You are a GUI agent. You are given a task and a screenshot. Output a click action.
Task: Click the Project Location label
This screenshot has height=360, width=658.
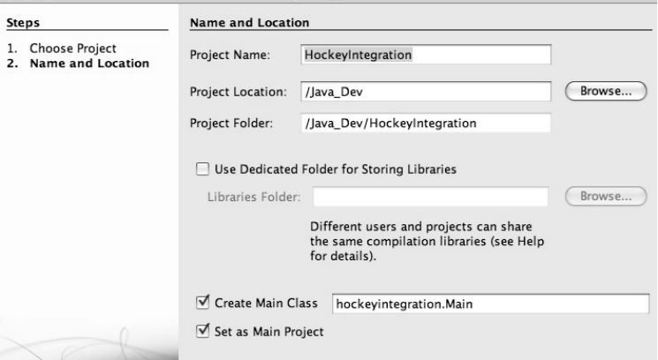pyautogui.click(x=238, y=92)
